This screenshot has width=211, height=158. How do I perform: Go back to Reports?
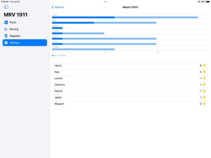tap(58, 7)
